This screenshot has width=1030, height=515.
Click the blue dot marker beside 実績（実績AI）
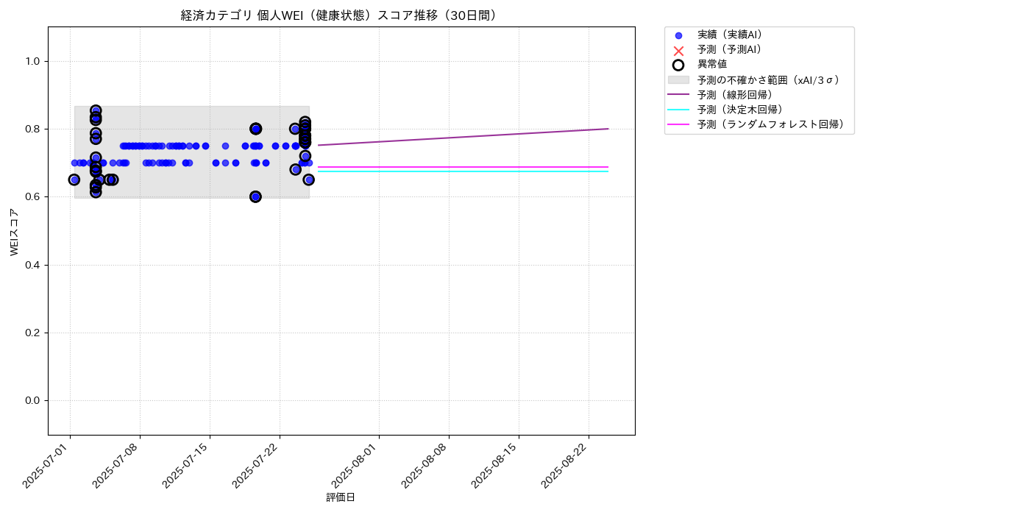(x=678, y=35)
